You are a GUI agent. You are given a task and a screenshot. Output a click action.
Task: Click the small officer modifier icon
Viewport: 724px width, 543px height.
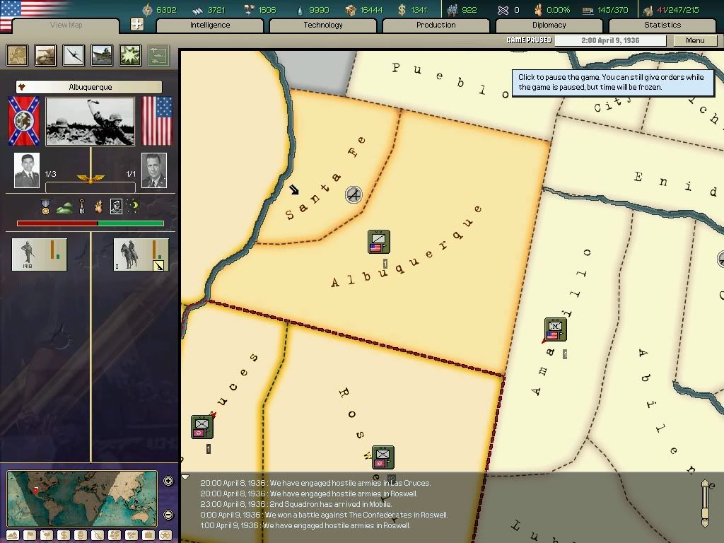click(117, 206)
